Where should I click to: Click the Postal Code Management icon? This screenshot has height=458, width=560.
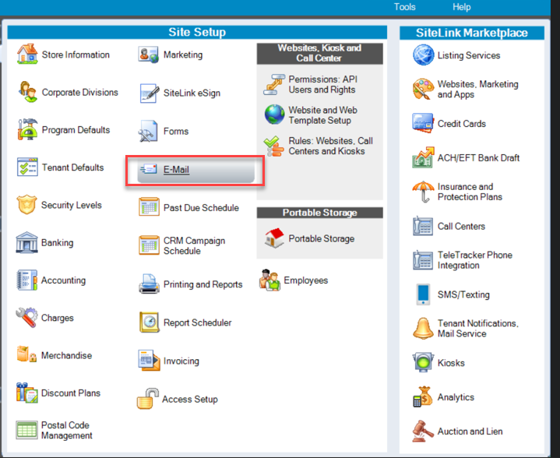pyautogui.click(x=26, y=430)
